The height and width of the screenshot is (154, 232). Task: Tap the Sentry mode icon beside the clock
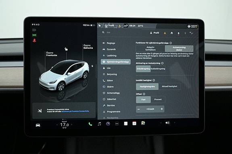126,26
